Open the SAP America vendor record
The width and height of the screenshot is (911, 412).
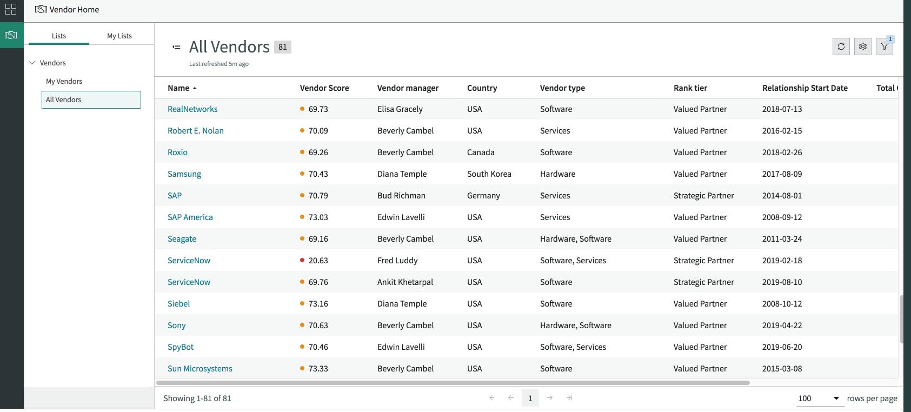pyautogui.click(x=190, y=217)
